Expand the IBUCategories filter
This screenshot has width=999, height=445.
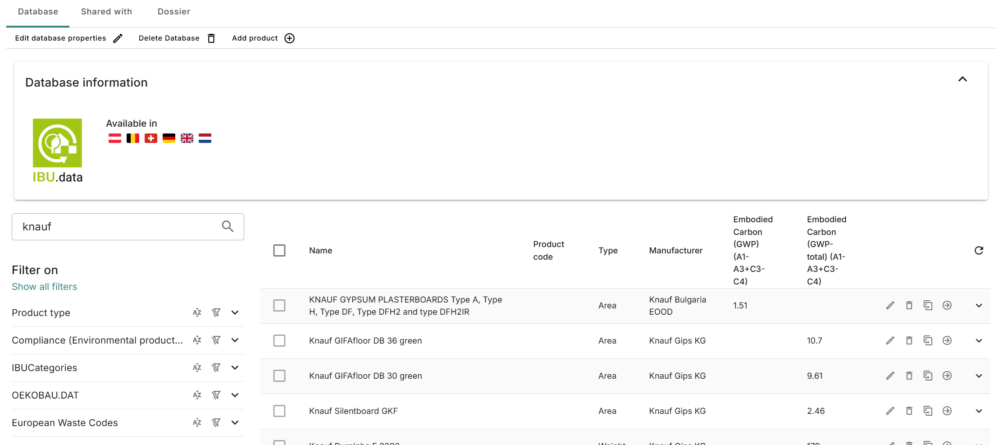tap(235, 368)
